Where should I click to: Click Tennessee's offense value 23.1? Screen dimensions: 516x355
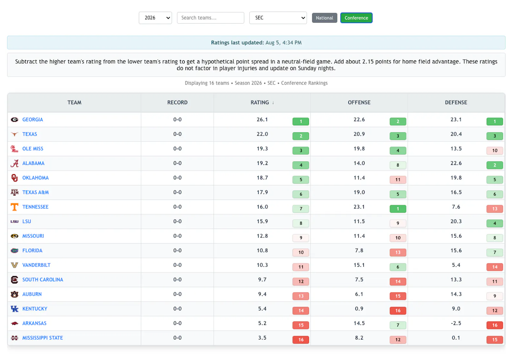click(x=359, y=207)
